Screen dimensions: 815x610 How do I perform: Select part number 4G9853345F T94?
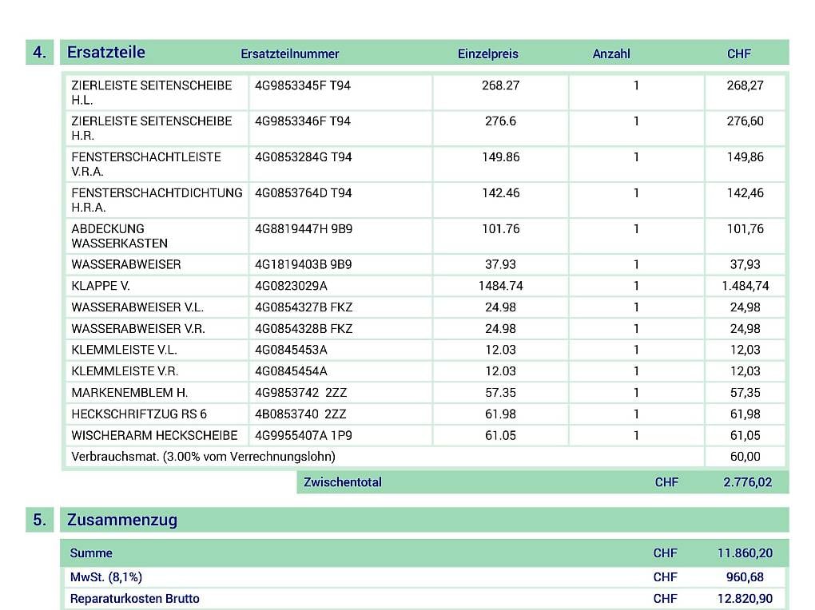303,85
